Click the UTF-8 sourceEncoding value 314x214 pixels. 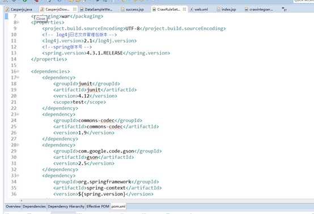tap(133, 28)
